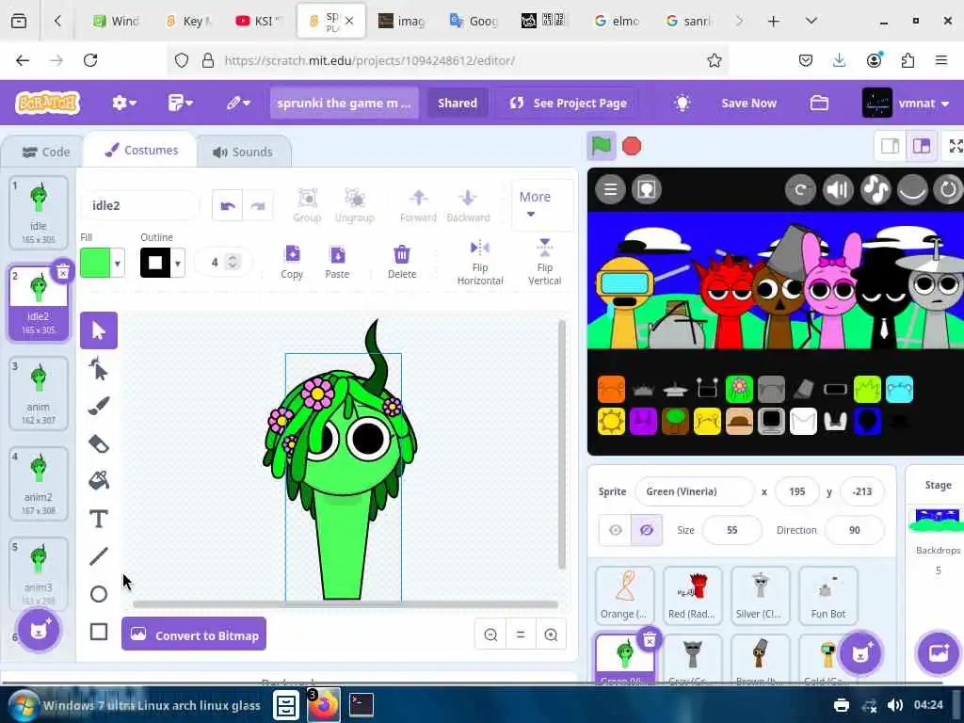Select the Line tool
964x723 pixels.
pyautogui.click(x=98, y=556)
